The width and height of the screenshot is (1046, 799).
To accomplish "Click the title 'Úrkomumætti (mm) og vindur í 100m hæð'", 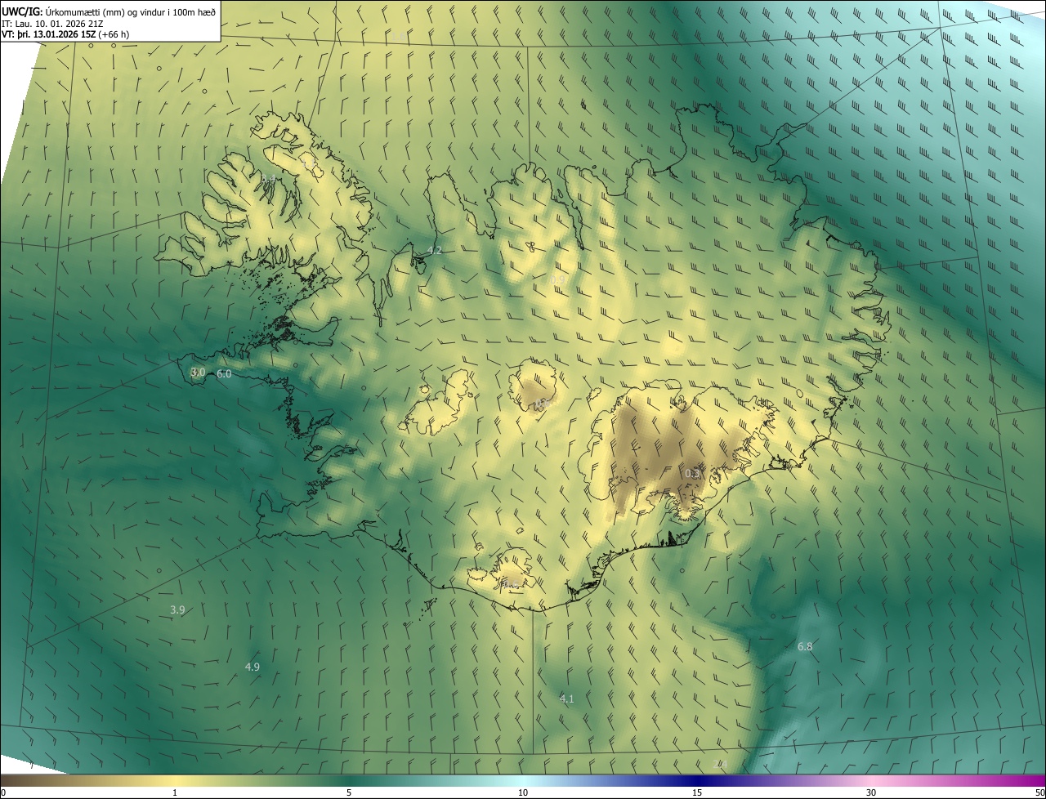I will click(x=130, y=11).
